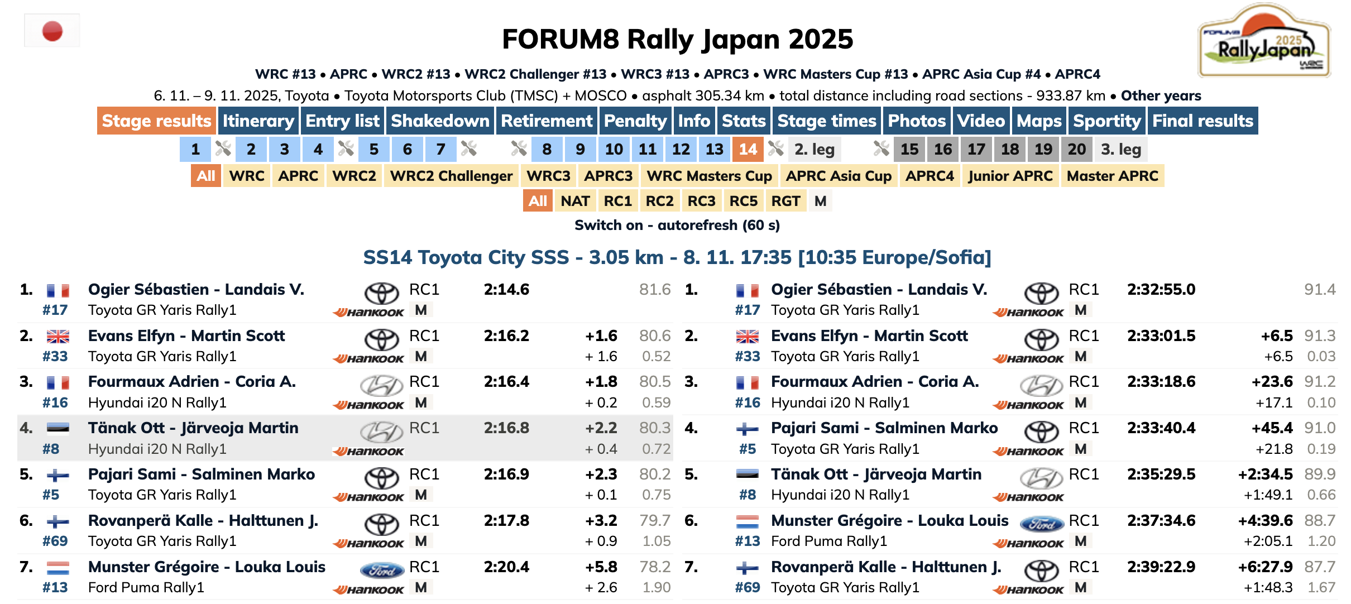
Task: Click the Hankook logo under Fourmaux stage row
Action: [368, 405]
